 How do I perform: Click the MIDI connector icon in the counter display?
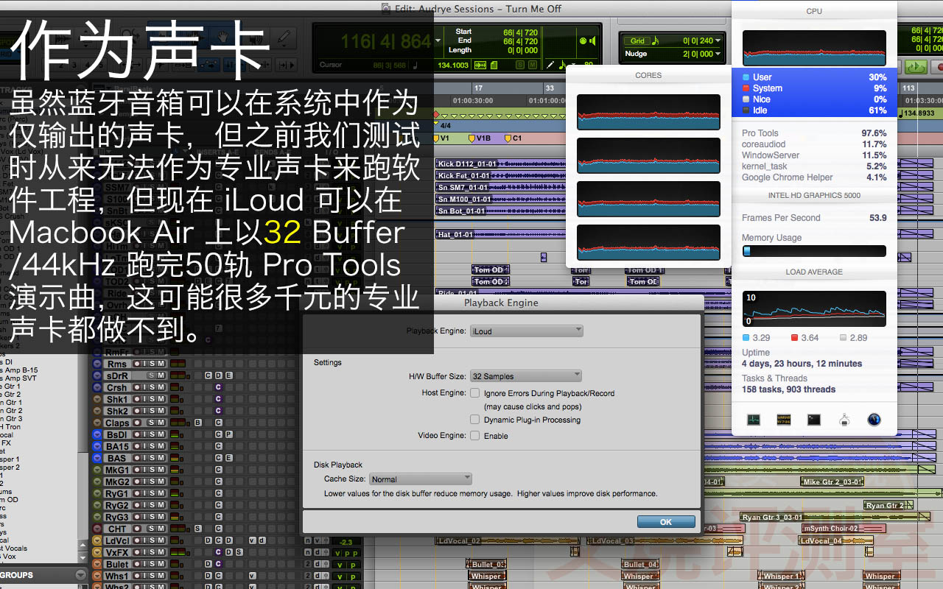pos(583,41)
